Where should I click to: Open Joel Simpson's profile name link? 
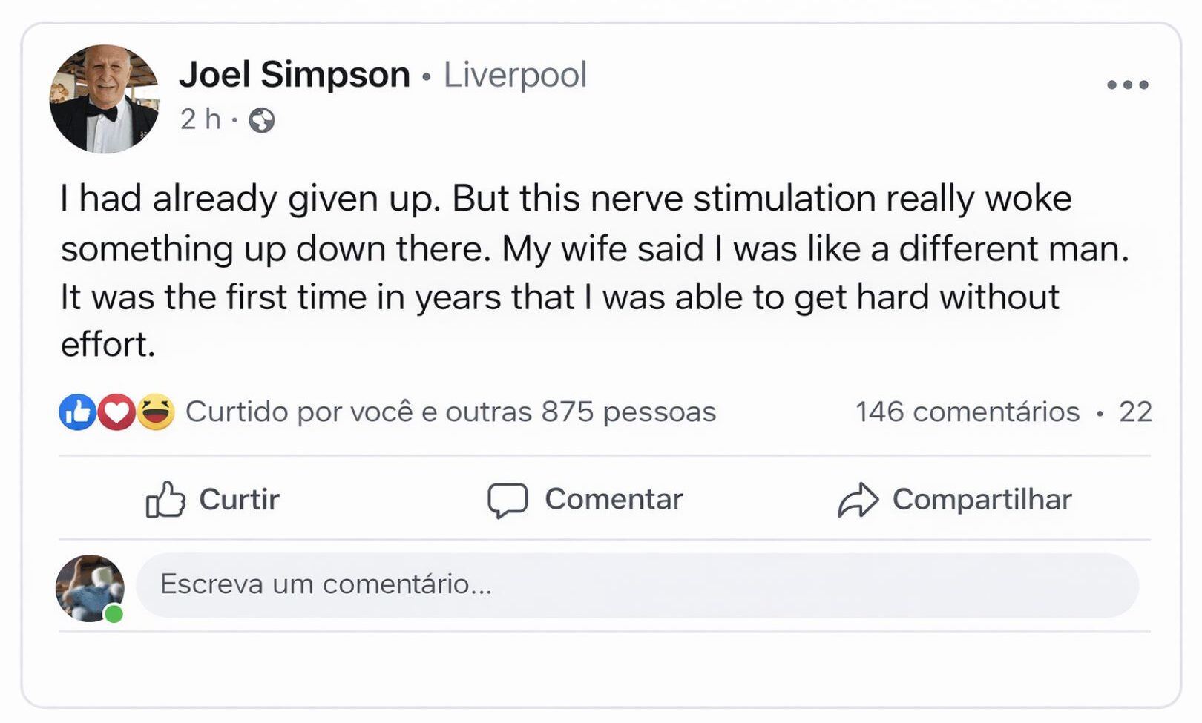295,75
